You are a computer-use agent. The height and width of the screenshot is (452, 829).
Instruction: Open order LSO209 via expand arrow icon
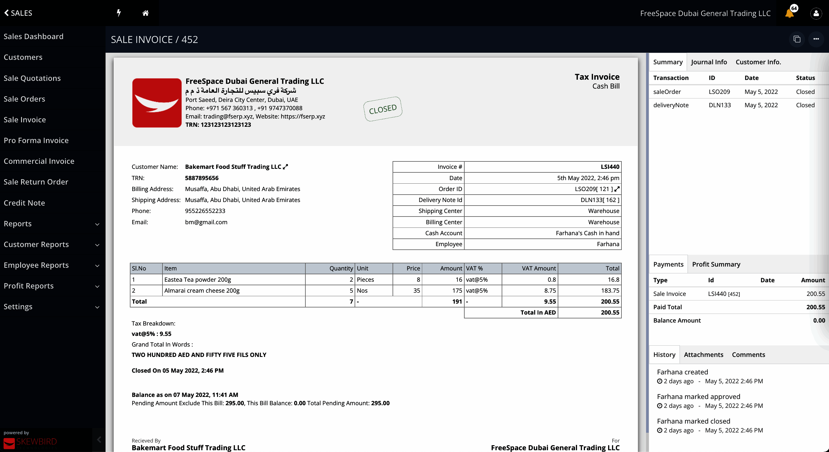click(x=617, y=189)
